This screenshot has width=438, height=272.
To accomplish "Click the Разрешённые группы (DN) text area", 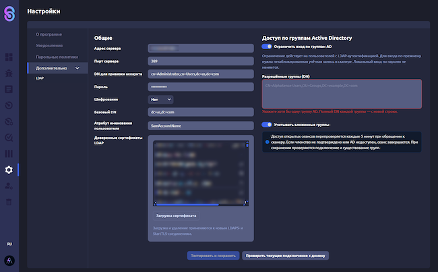I will pos(342,94).
